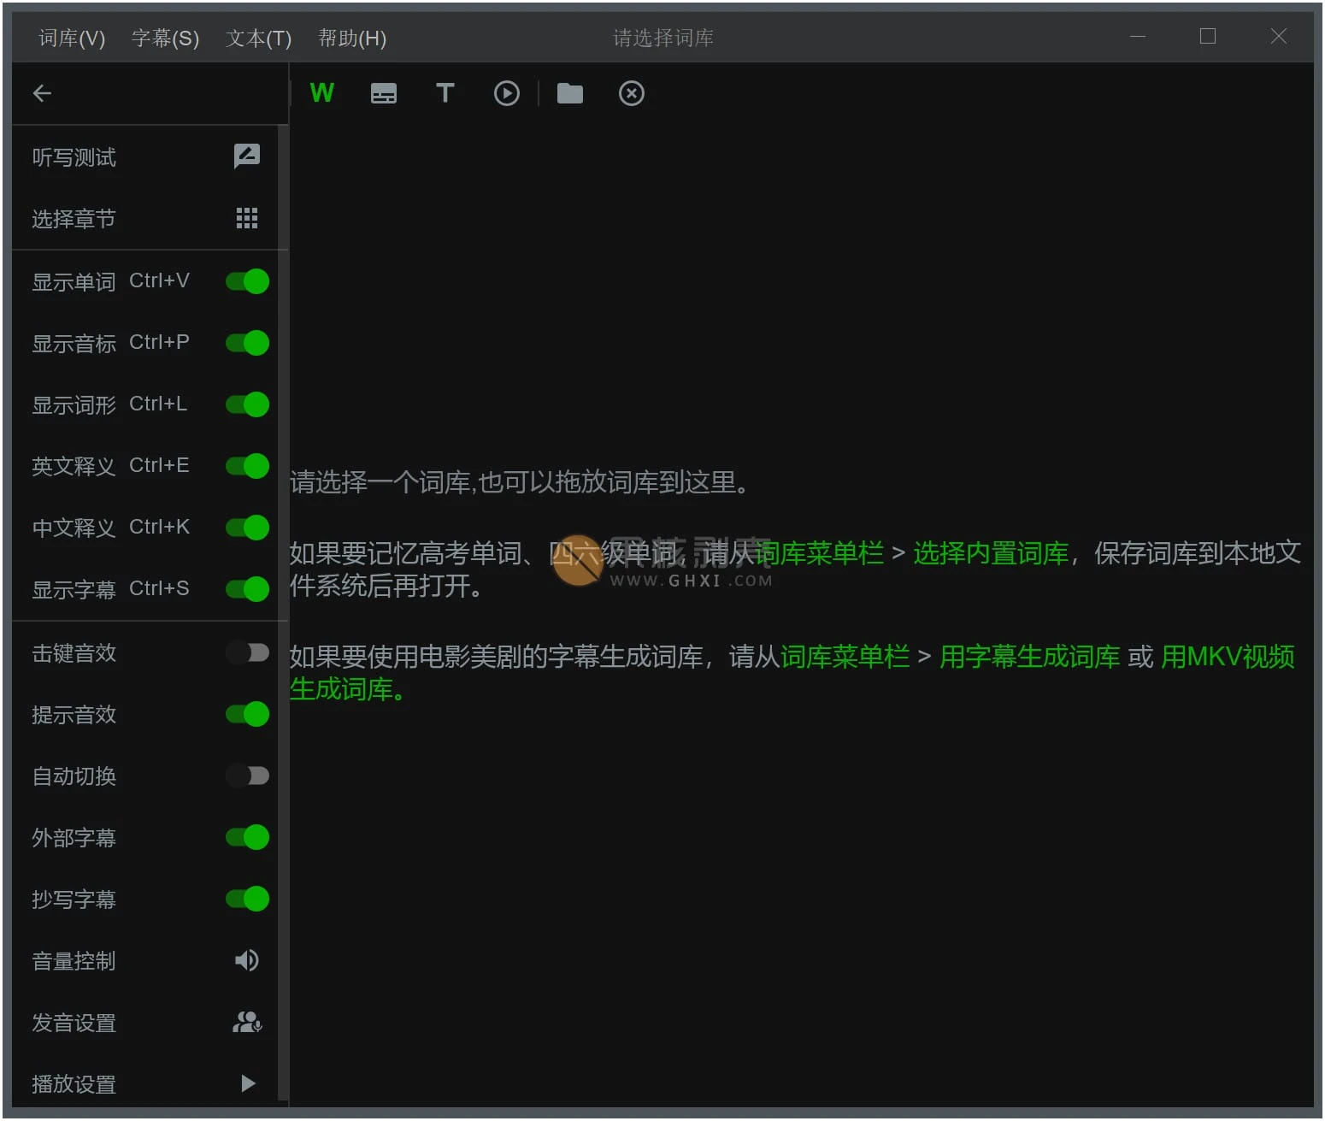Screen dimensions: 1325x1121
Task: Turn off the 显示音标 switch
Action: point(247,343)
